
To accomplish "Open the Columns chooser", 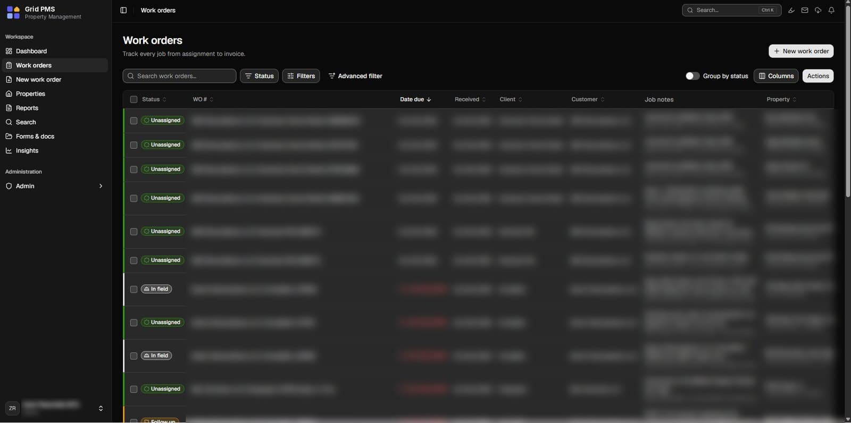I will [776, 76].
